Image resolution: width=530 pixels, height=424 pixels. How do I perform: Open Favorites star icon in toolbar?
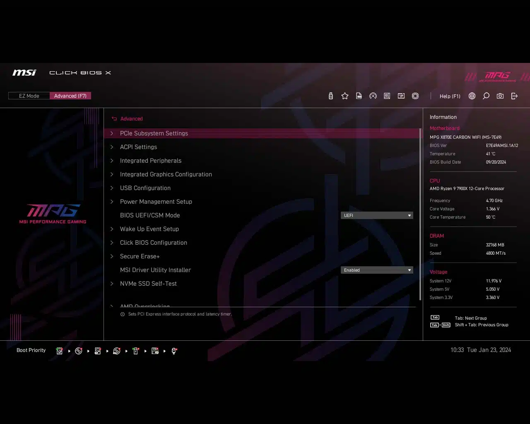pyautogui.click(x=345, y=96)
